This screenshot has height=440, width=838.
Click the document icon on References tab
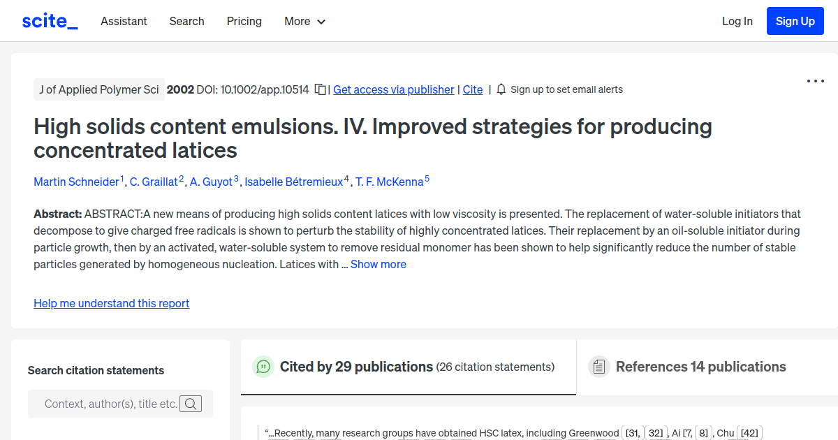(x=598, y=366)
